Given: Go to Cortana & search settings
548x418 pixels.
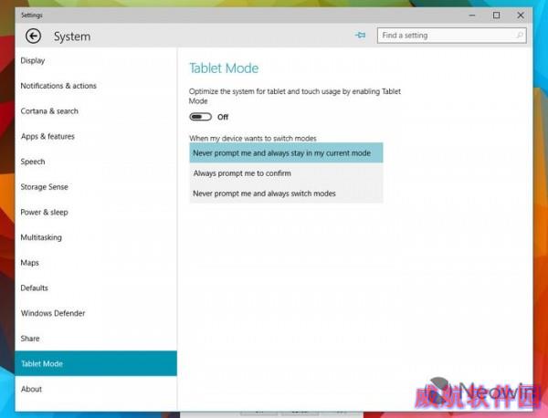Looking at the screenshot, I should (96, 111).
